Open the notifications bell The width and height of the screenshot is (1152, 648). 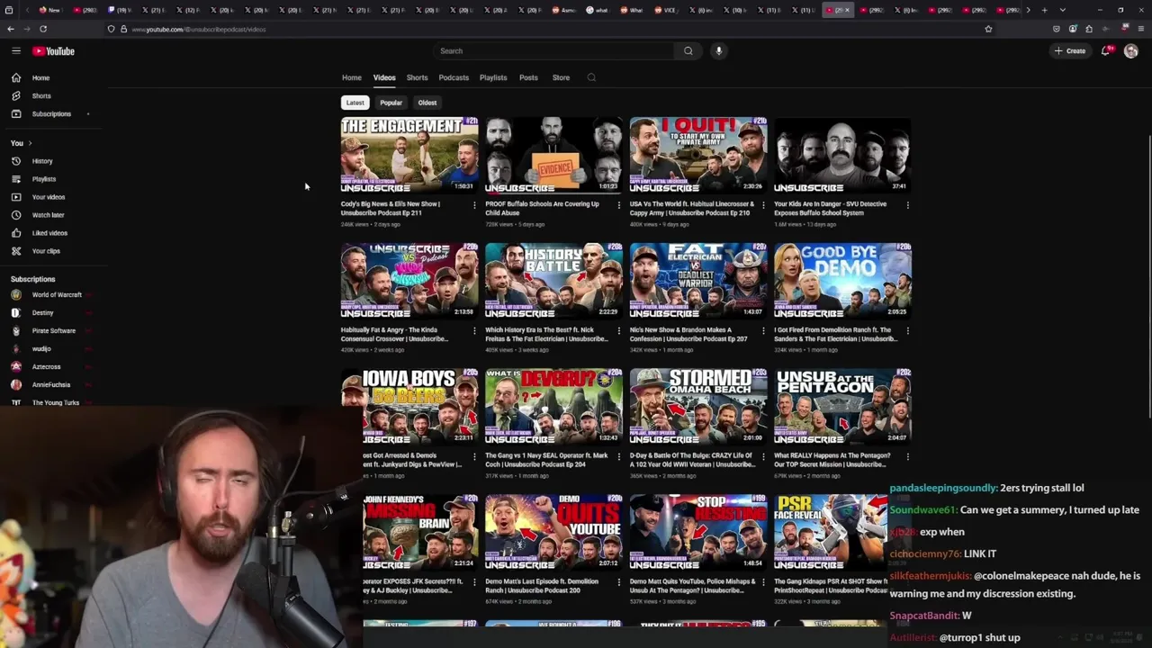pyautogui.click(x=1106, y=51)
